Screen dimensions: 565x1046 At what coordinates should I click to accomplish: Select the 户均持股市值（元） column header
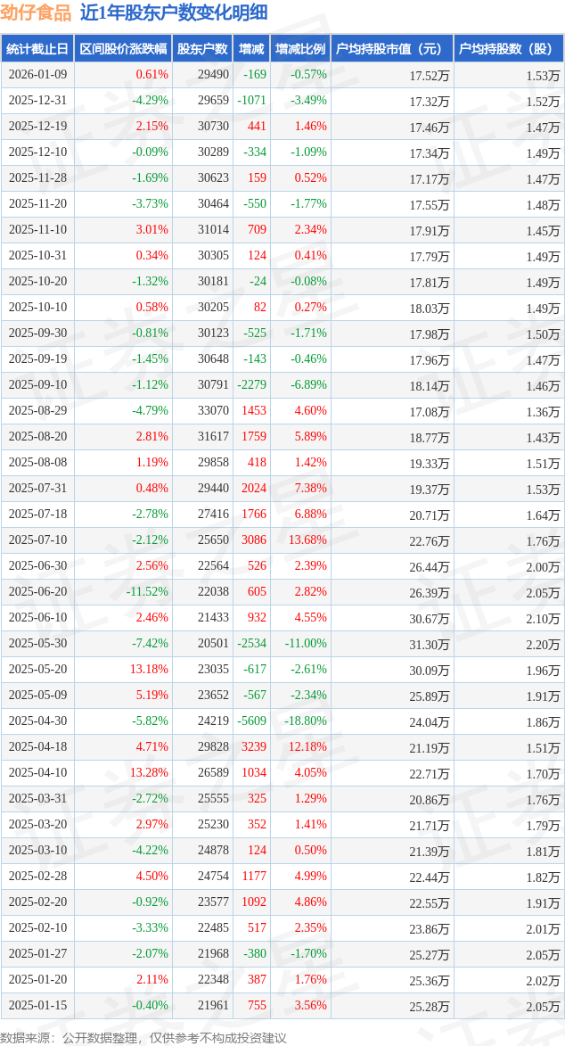pos(392,49)
